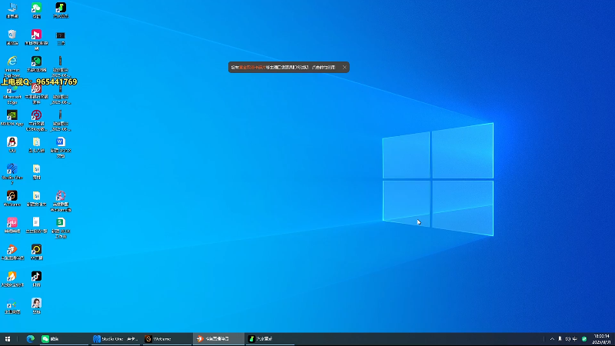Select the small dark image file thumbnail

click(61, 37)
